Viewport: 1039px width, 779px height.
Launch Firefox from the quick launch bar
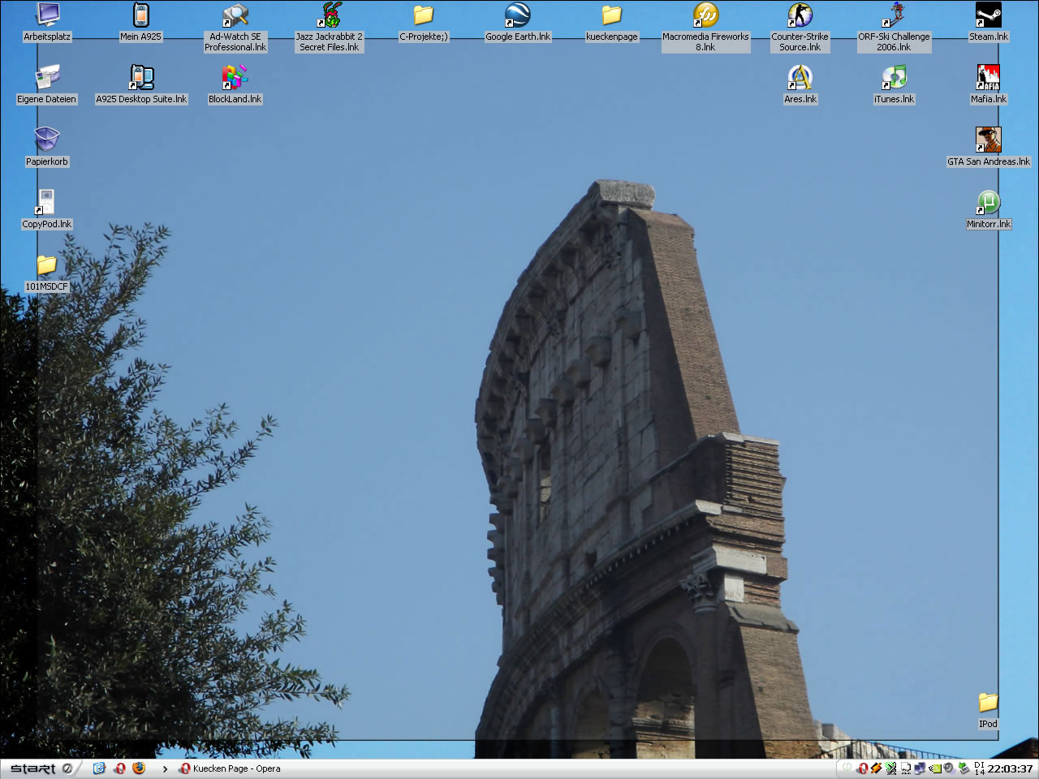139,768
